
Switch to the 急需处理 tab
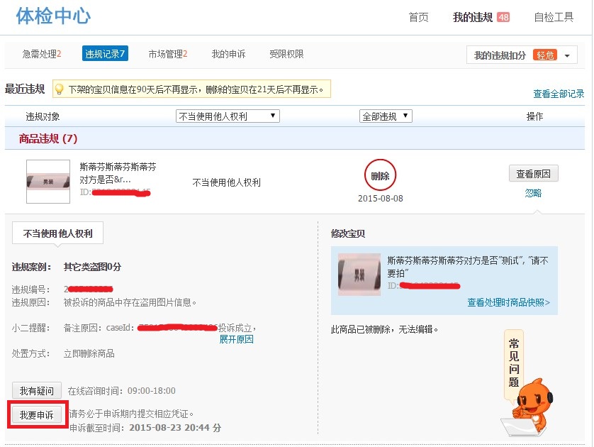[x=42, y=54]
